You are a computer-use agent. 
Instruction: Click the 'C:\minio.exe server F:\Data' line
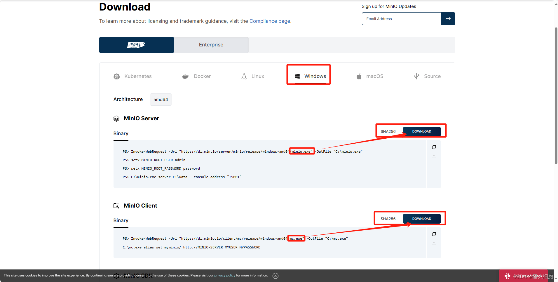click(182, 177)
